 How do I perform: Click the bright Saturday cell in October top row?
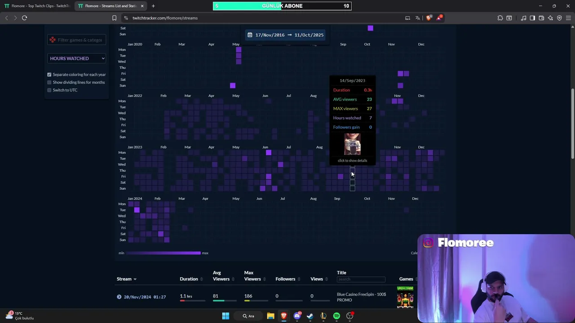pos(370,28)
